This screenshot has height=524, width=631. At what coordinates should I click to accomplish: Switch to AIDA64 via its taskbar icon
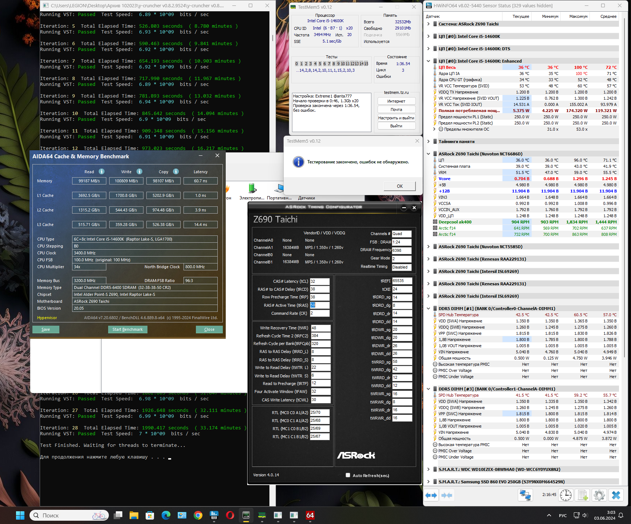click(310, 515)
